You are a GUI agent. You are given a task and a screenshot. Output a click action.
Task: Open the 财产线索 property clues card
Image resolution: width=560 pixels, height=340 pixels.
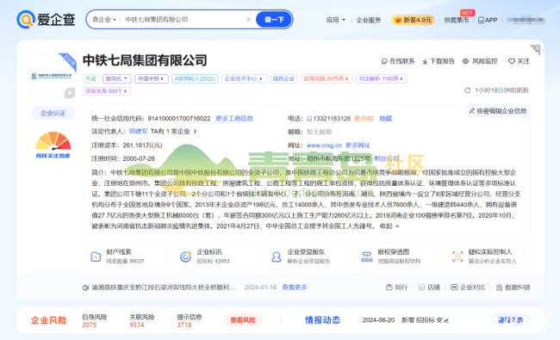point(125,257)
